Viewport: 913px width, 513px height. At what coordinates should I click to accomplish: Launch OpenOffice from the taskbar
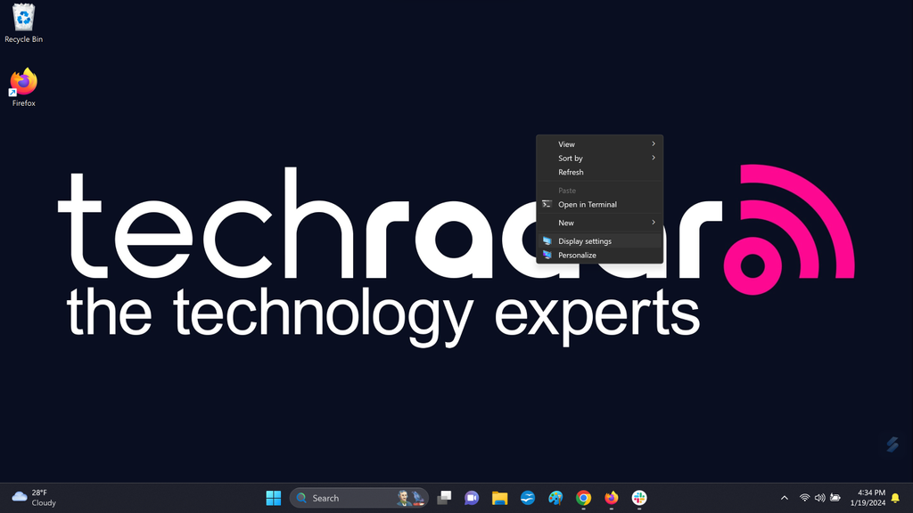click(527, 497)
